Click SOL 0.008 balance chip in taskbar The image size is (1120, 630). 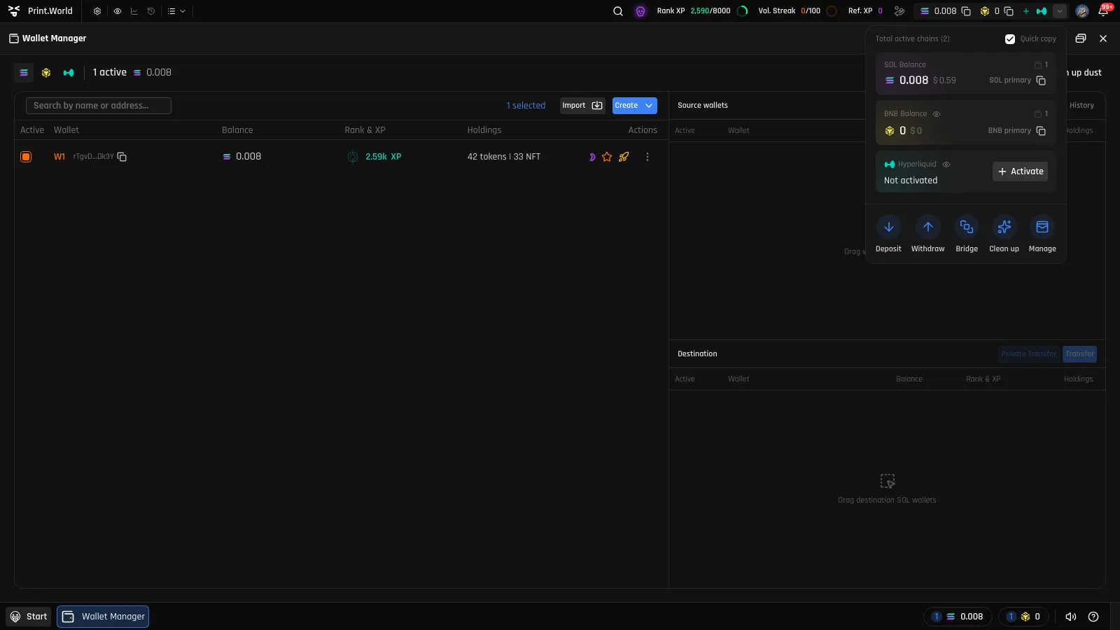(958, 617)
